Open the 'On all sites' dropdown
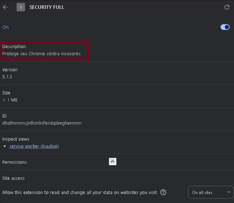This screenshot has width=234, height=203. (x=211, y=193)
